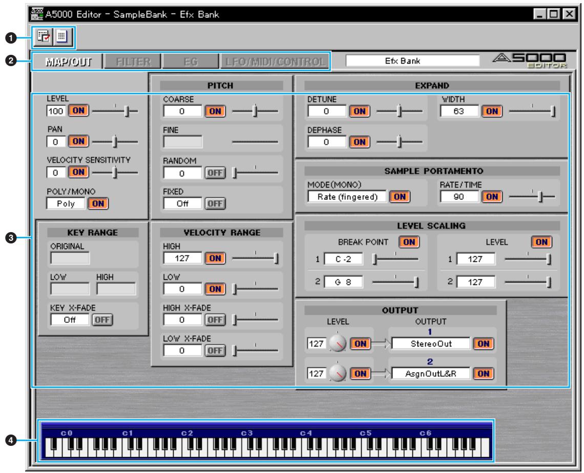Image resolution: width=584 pixels, height=473 pixels.
Task: Toggle AsgnOutL&R output ON button
Action: tap(484, 374)
